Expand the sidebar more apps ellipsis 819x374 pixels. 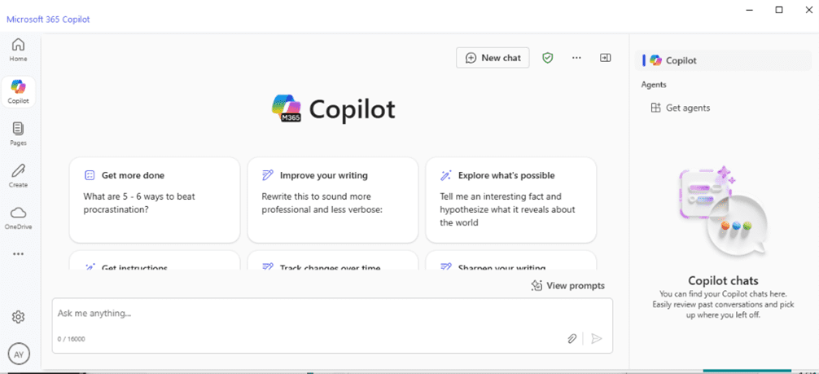pos(18,254)
